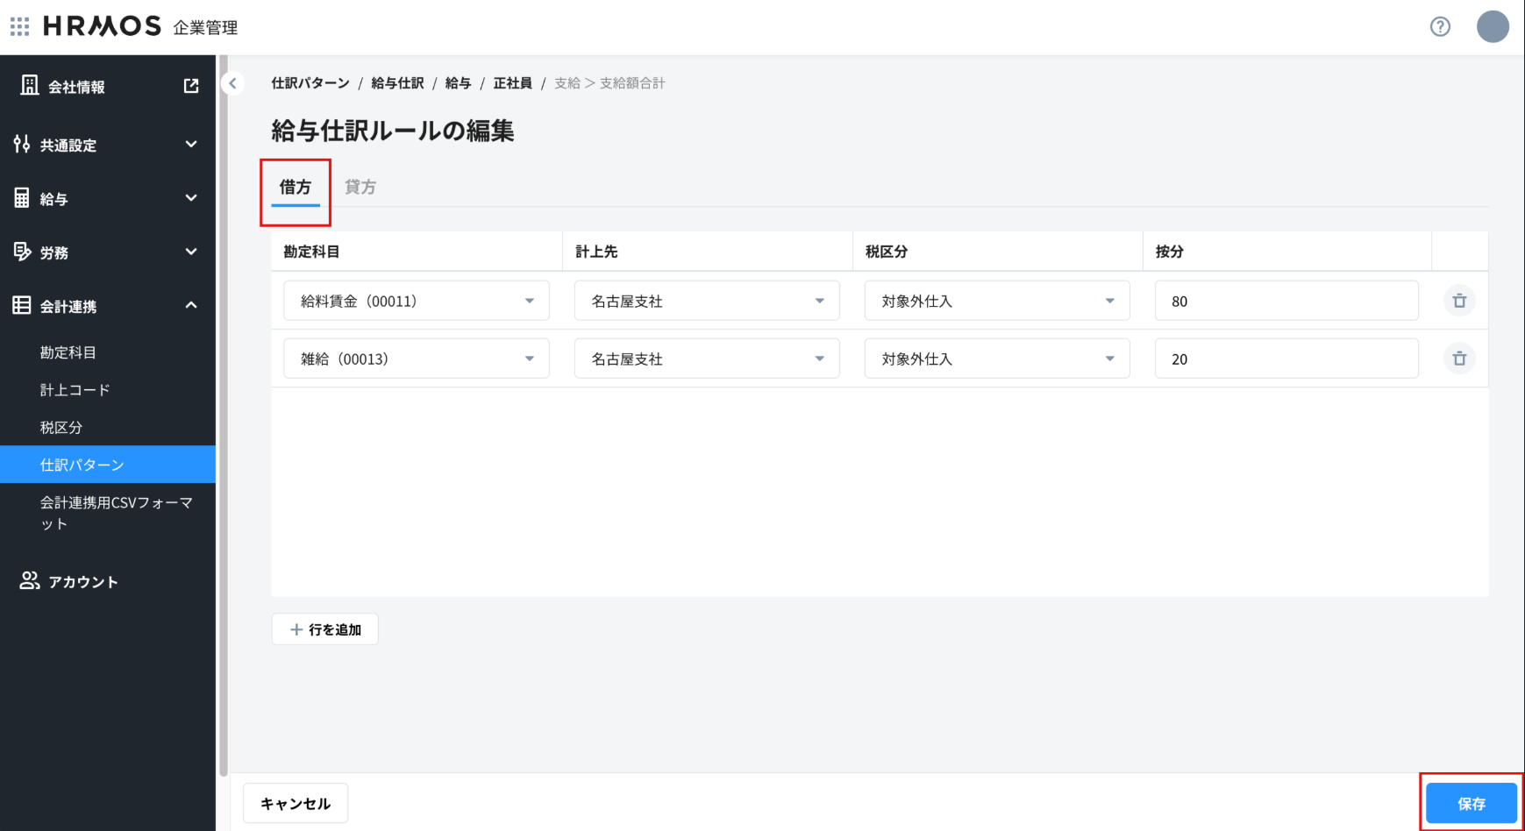Image resolution: width=1525 pixels, height=831 pixels.
Task: Open 税区分 dropdown in the first row
Action: tap(997, 301)
